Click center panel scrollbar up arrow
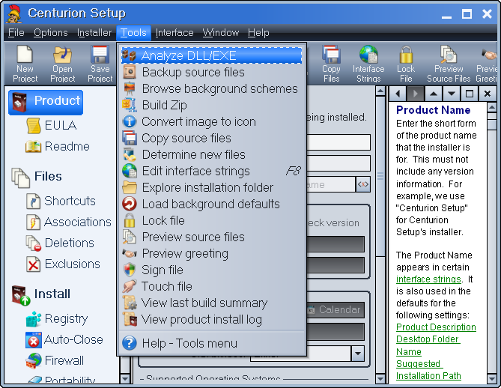 (380, 91)
